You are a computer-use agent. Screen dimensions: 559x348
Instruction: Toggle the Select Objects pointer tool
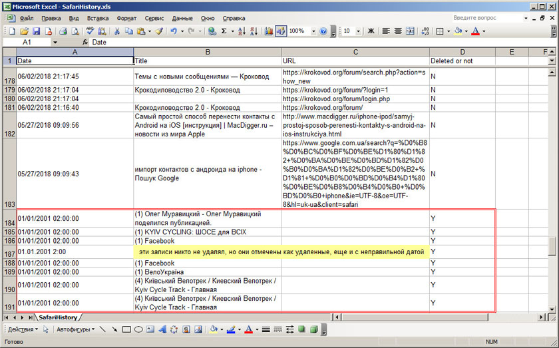(x=46, y=329)
